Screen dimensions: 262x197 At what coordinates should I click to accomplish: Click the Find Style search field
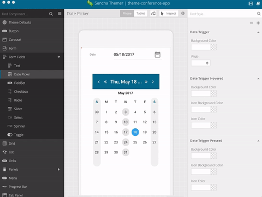[x=222, y=14]
